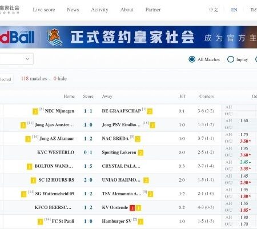This screenshot has width=257, height=229.
Task: Click SC 12 HOURS RS yellow card icon
Action: click(x=33, y=180)
